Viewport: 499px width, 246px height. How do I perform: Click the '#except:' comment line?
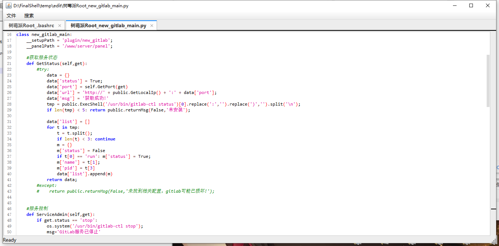[47, 185]
